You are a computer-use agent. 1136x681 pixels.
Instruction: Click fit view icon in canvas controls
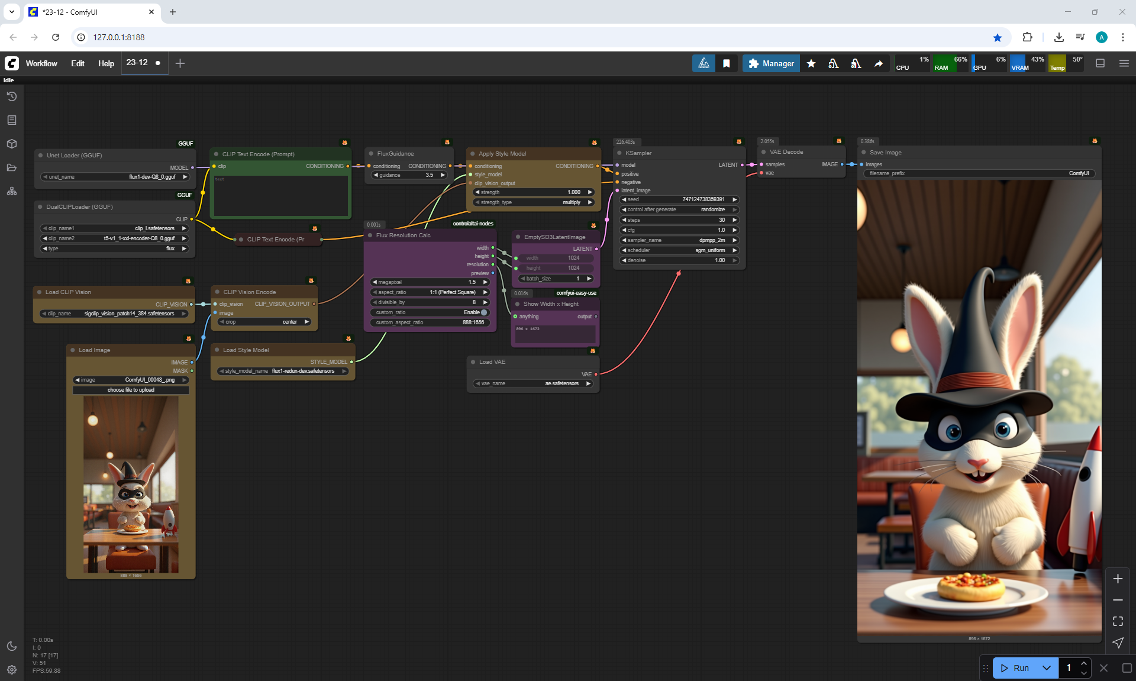click(x=1118, y=621)
